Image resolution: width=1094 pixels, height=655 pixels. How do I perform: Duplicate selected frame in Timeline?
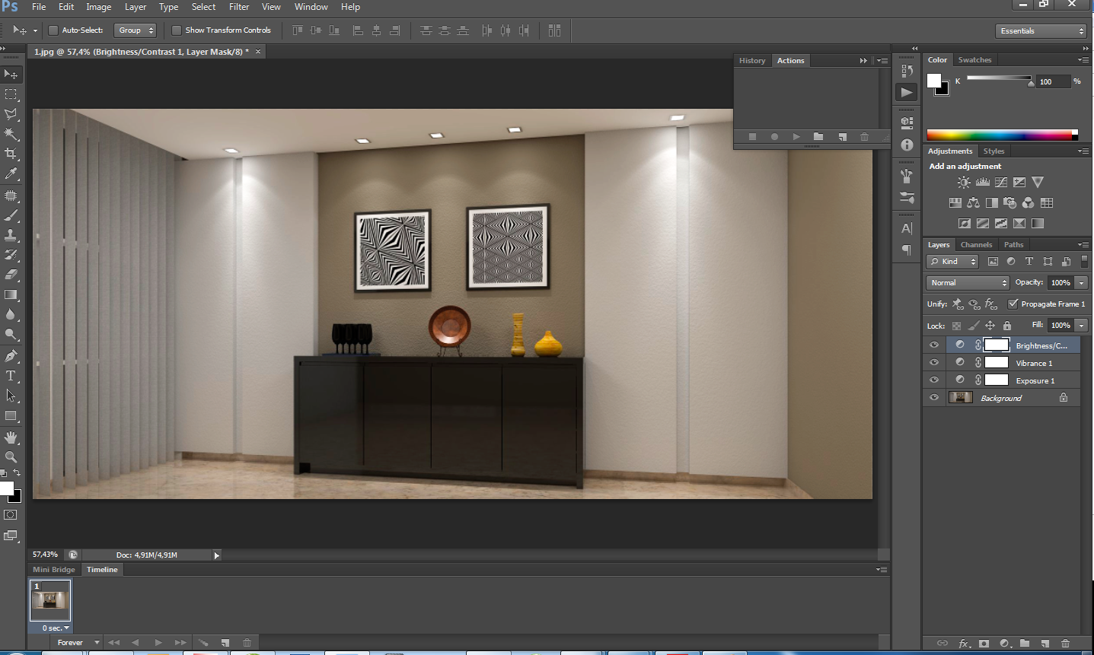pyautogui.click(x=225, y=643)
